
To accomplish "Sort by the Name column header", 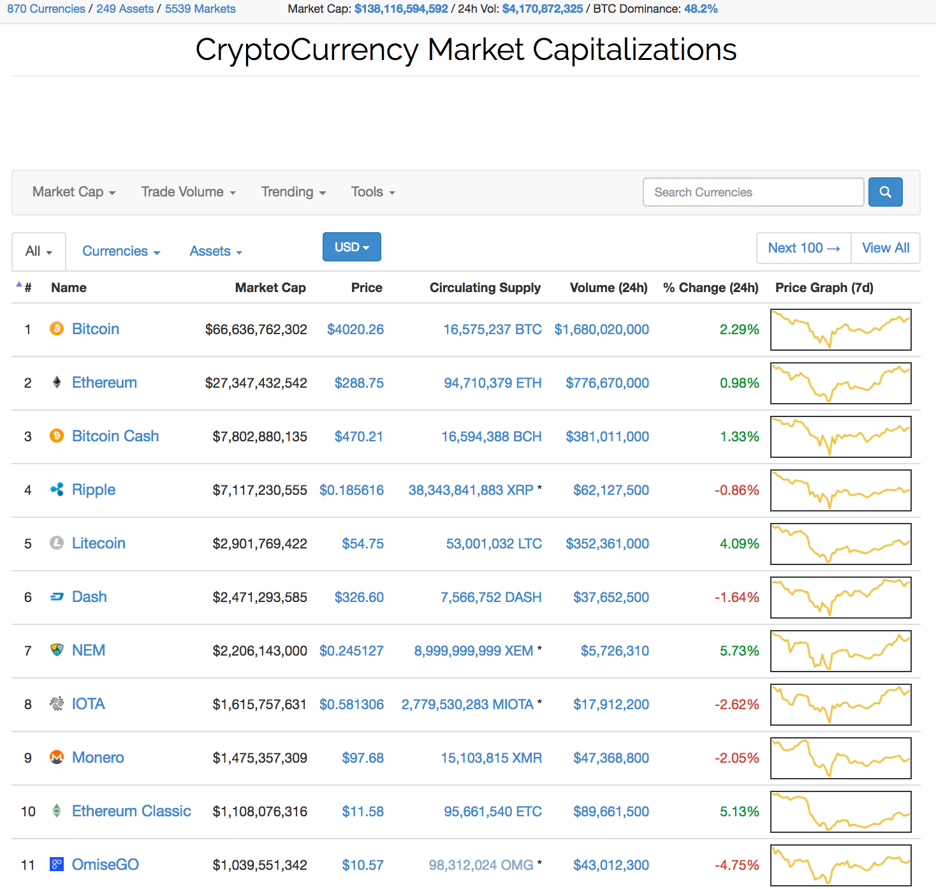I will coord(69,288).
